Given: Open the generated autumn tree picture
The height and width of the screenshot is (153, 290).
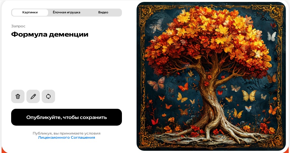Looking at the screenshot, I should click(x=211, y=76).
